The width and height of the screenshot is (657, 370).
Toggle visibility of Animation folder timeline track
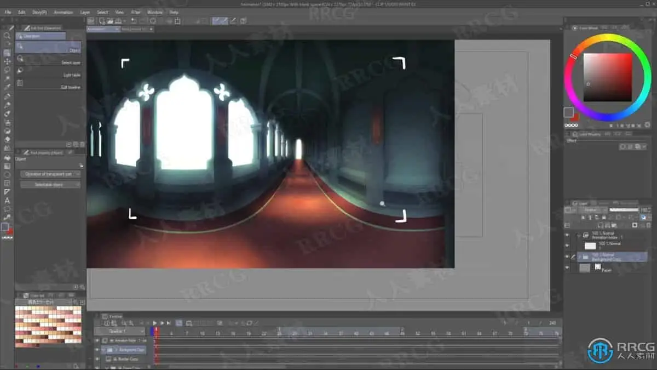click(x=97, y=340)
